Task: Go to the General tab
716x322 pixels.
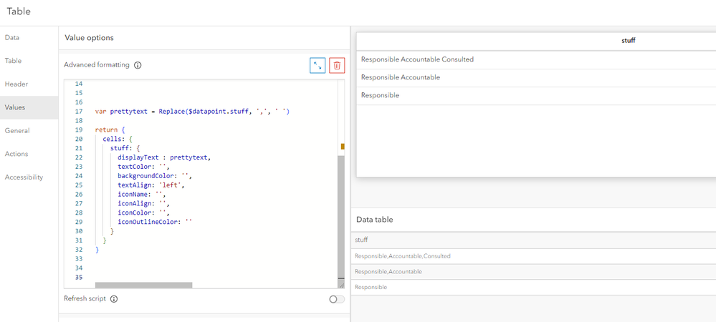Action: tap(17, 130)
